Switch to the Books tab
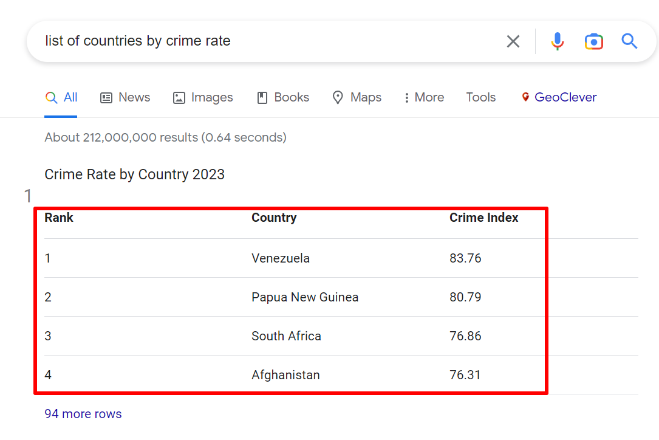Viewport: 659px width, 440px height. coord(283,97)
